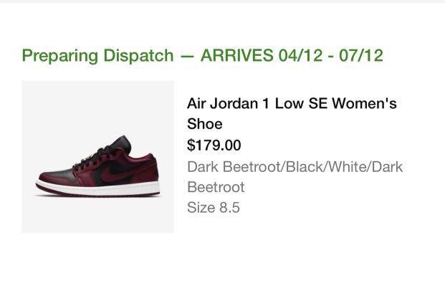Click the word Shoe in product title

[x=205, y=124]
